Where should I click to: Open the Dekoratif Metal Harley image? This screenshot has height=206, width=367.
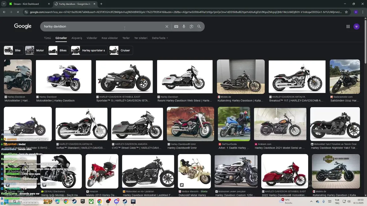click(x=194, y=171)
